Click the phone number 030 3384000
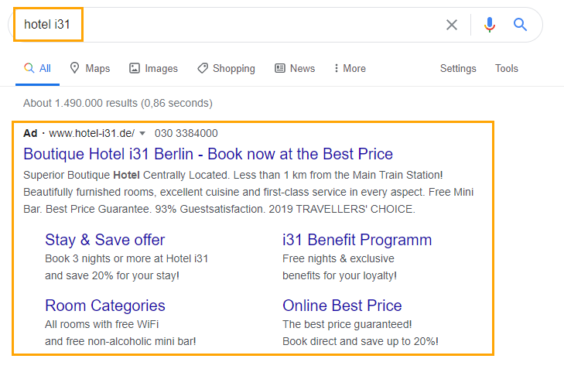The image size is (564, 369). (x=186, y=133)
